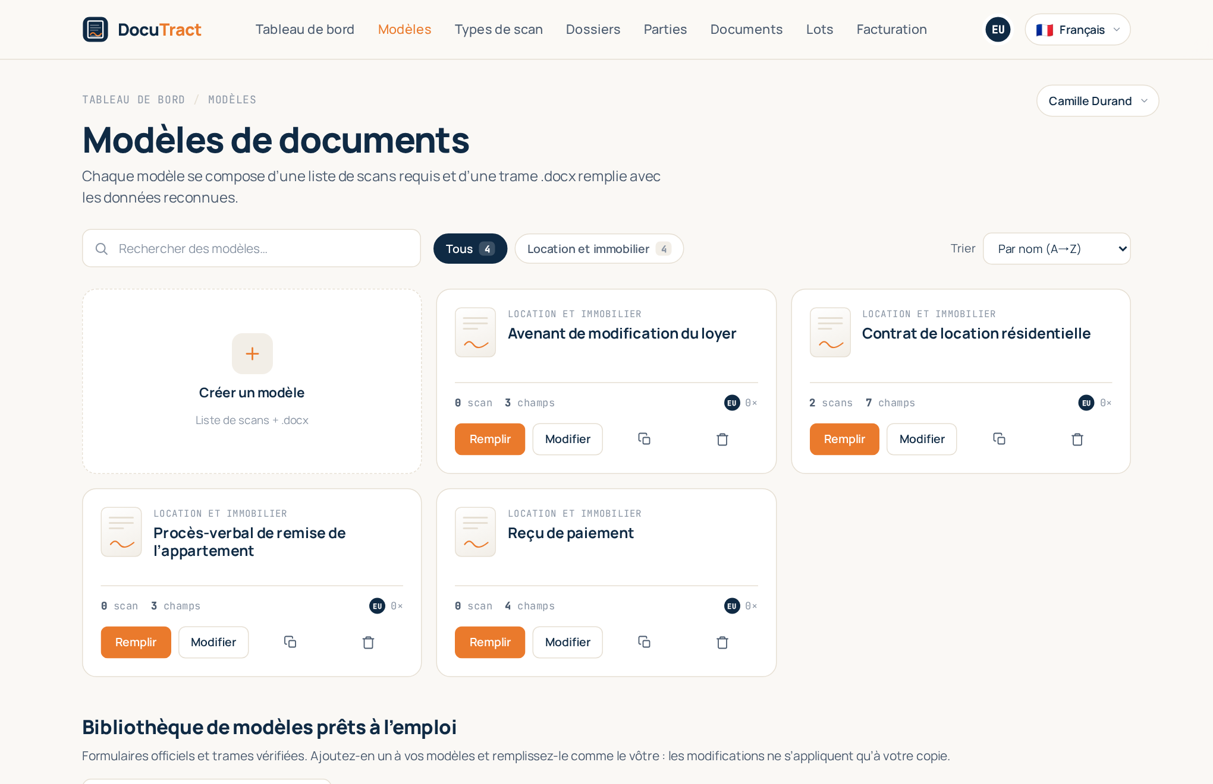Click Remplir on Reçu de paiement card
This screenshot has width=1213, height=784.
pos(490,642)
